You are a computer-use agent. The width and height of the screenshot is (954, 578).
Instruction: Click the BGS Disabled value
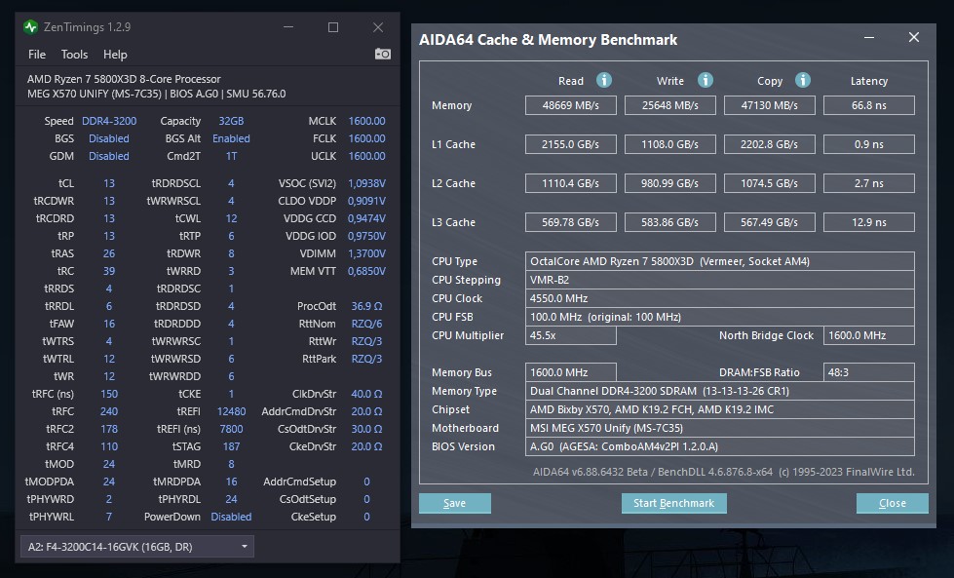[109, 138]
